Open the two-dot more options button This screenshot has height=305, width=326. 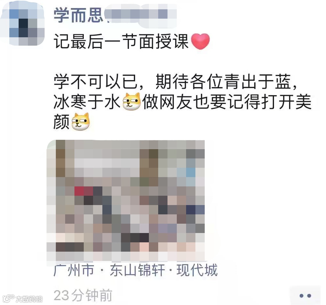tap(305, 296)
